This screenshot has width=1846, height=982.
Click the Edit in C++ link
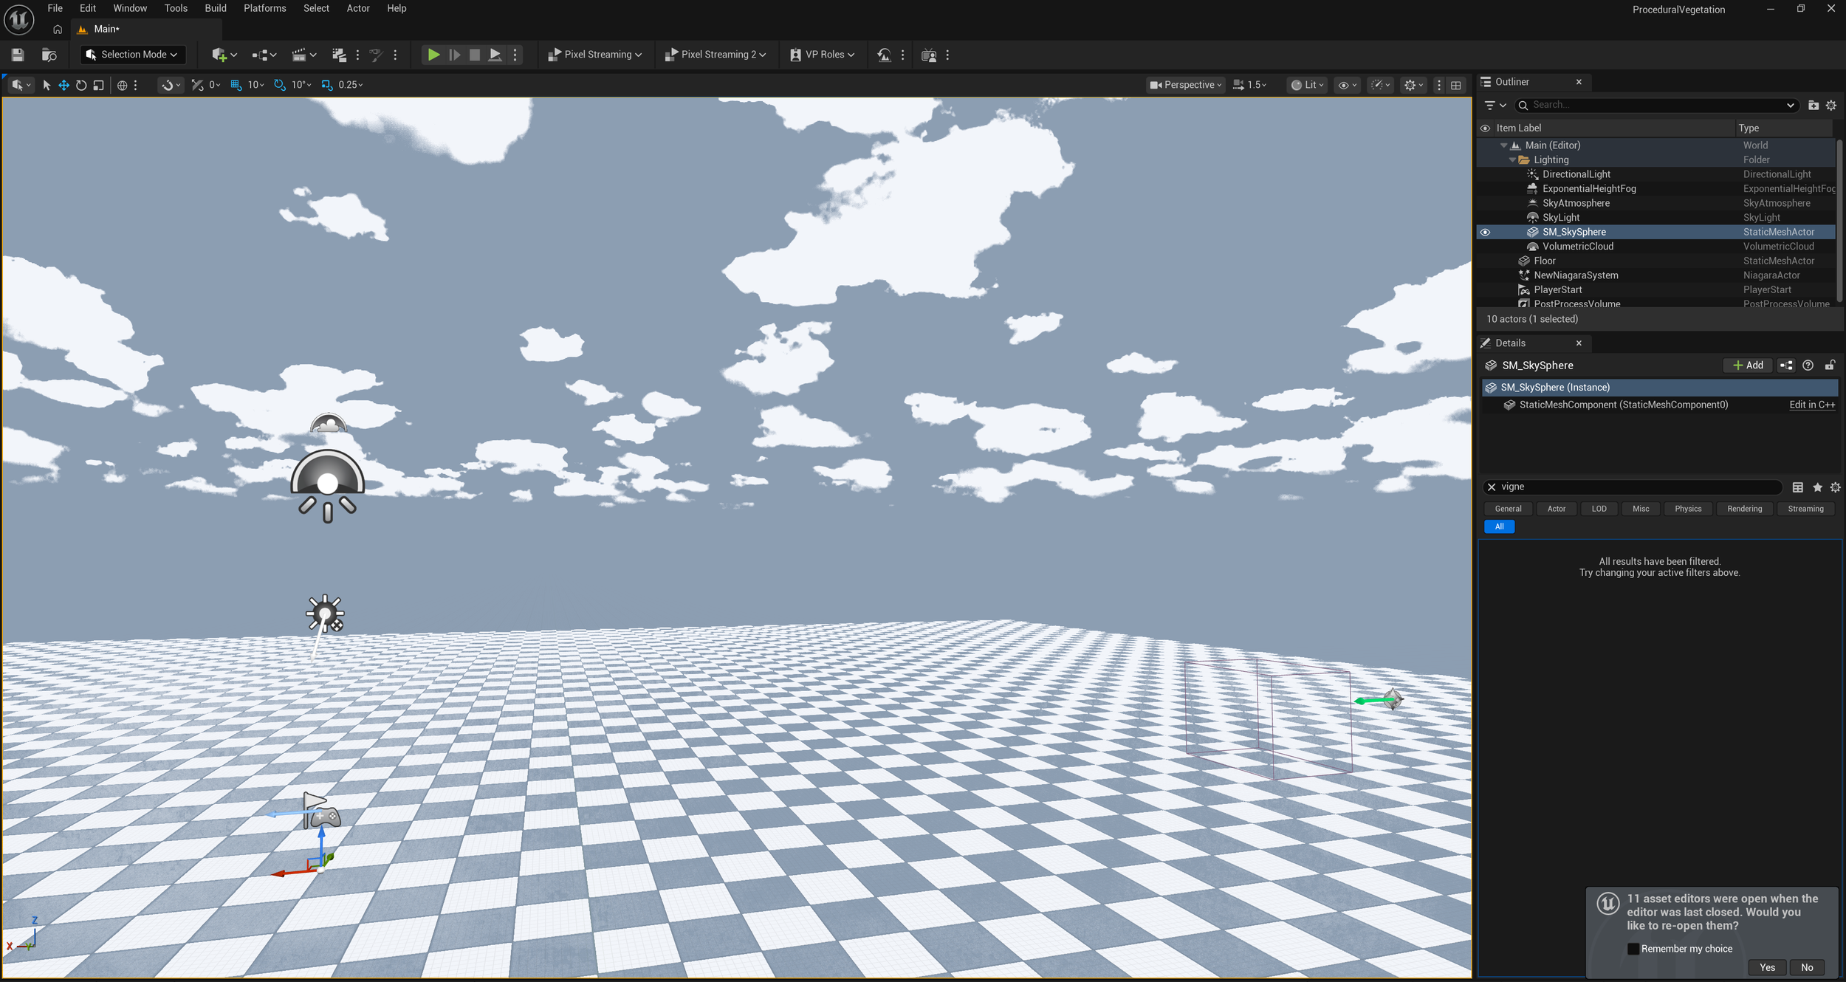coord(1811,405)
